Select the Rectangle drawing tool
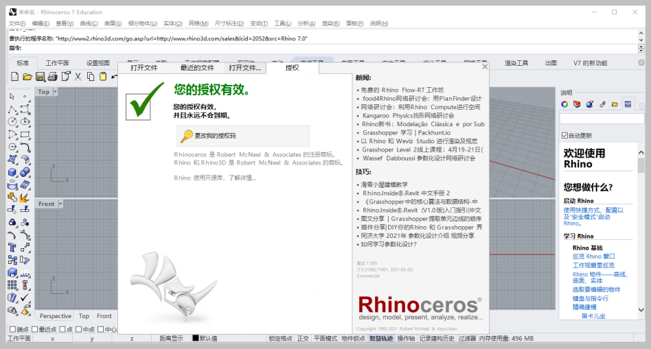The height and width of the screenshot is (349, 651). tap(25, 134)
